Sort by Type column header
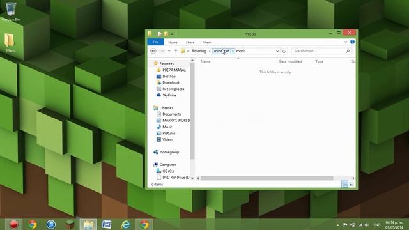 (x=320, y=61)
